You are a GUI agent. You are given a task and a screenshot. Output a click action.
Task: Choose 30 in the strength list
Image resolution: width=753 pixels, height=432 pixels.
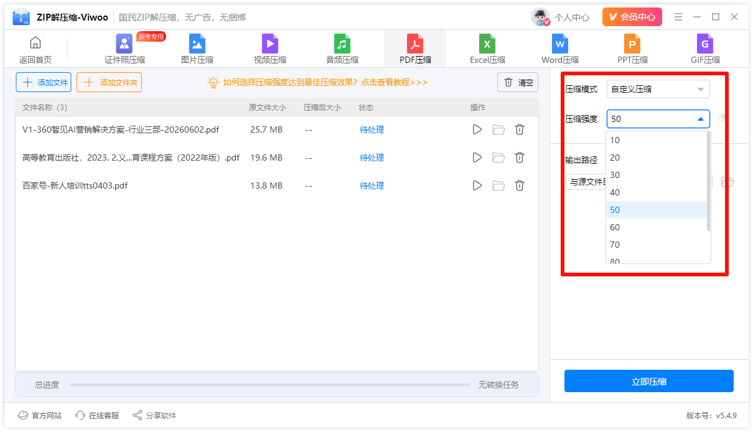click(x=657, y=175)
